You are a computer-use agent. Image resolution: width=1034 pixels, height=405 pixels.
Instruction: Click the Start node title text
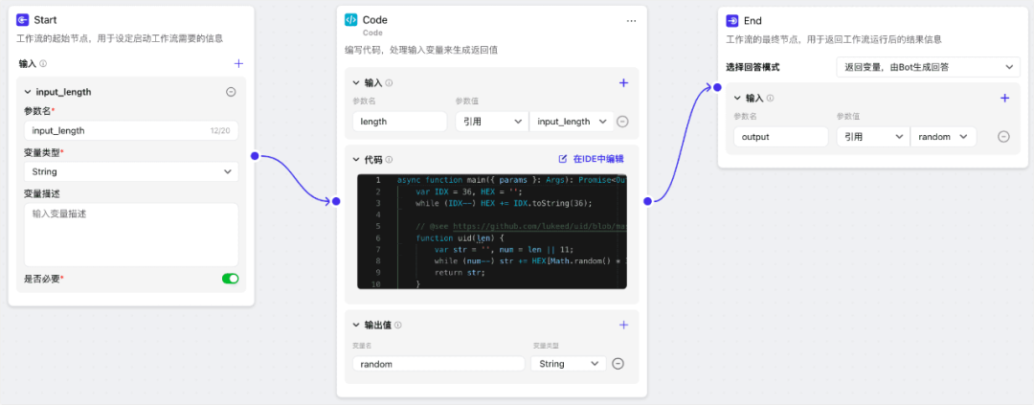[45, 20]
